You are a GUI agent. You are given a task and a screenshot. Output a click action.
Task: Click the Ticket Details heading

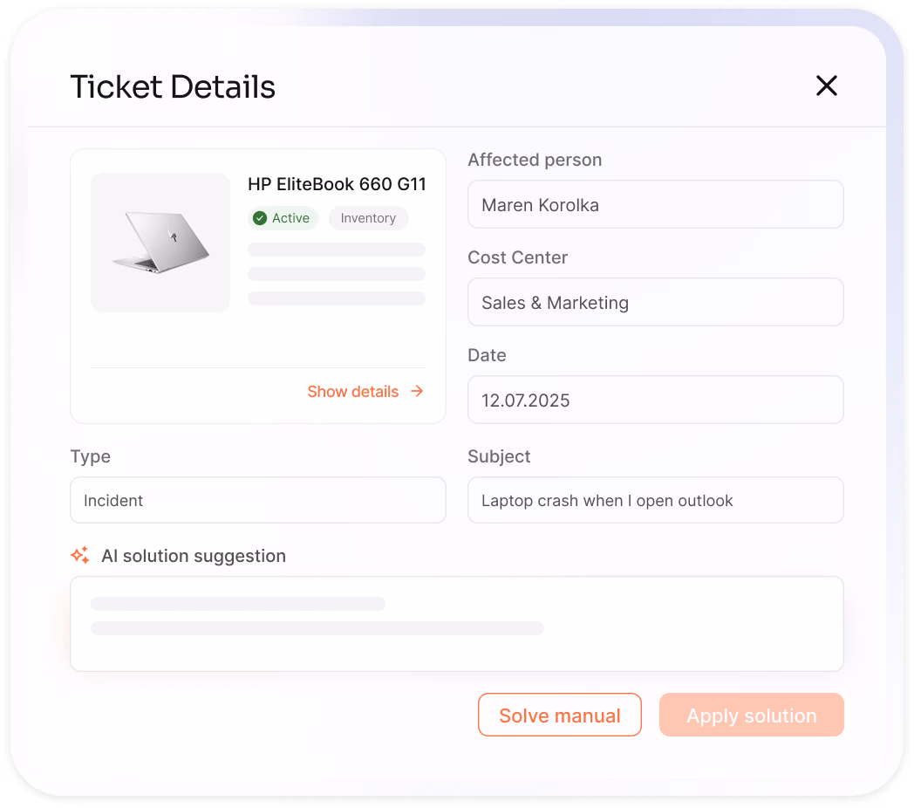click(172, 86)
